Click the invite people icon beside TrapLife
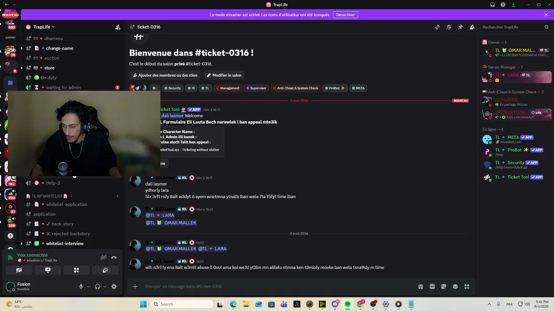The width and height of the screenshot is (554, 311). 118,27
